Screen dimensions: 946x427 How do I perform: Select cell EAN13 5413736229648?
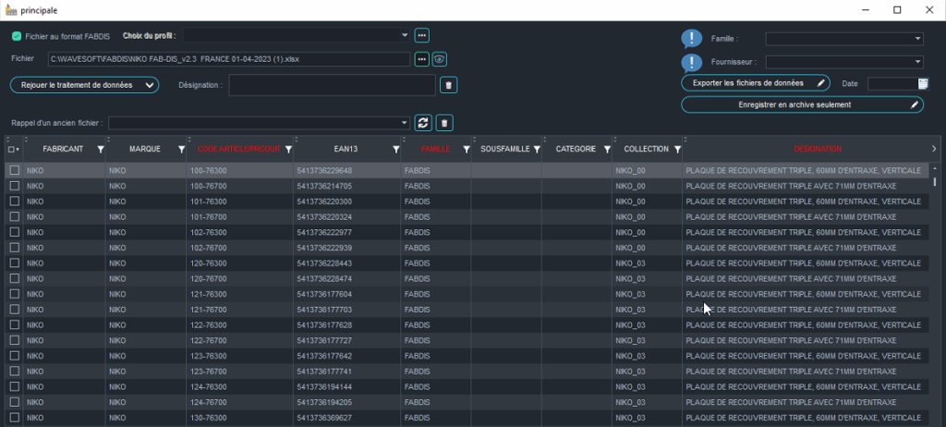pos(347,170)
